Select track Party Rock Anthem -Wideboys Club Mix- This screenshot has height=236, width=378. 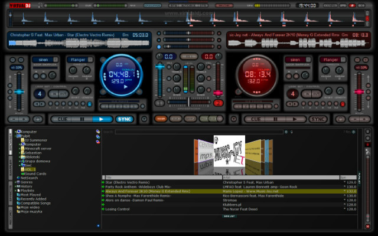(229, 187)
